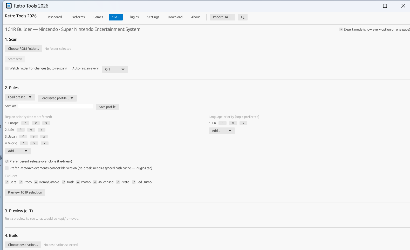Click '1. Europe' region entry
Viewport: 410px width, 250px height.
pos(12,123)
